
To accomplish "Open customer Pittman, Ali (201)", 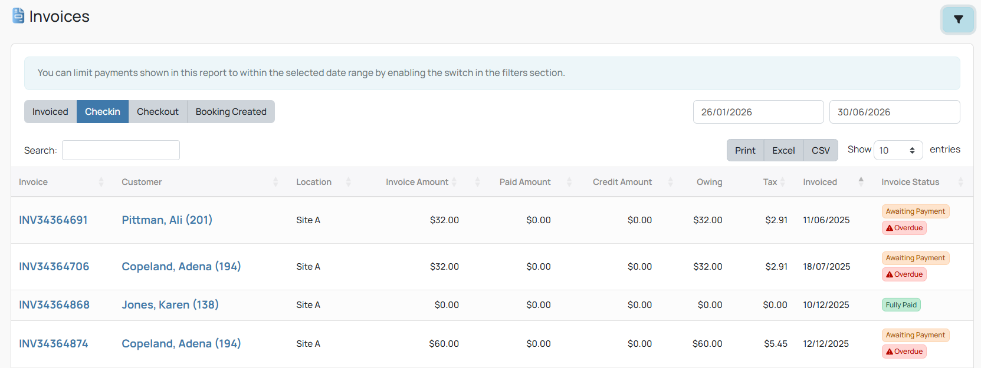I will pos(167,220).
